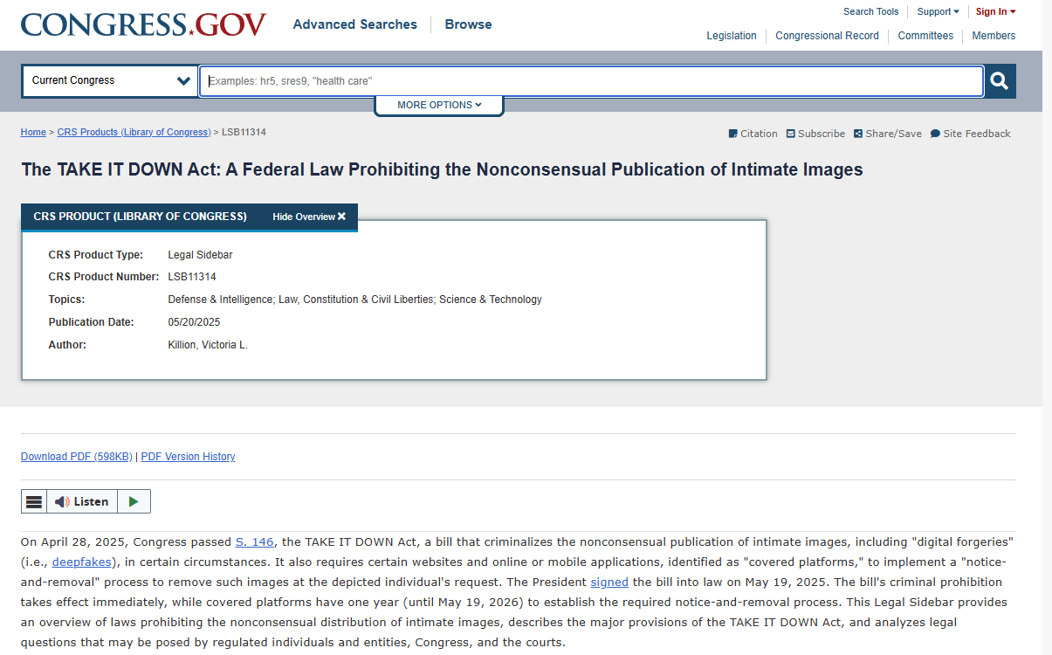This screenshot has height=655, width=1052.
Task: Open the Sign In dropdown
Action: 995,12
